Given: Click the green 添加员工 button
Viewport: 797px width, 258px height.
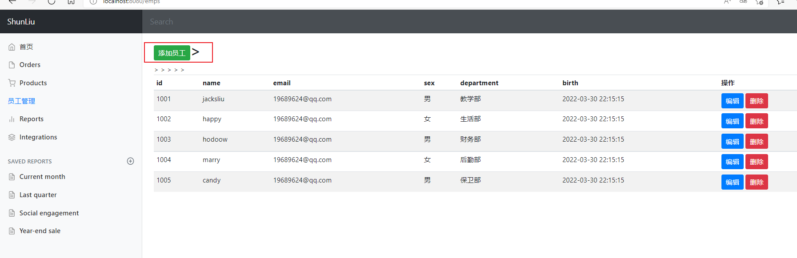Looking at the screenshot, I should 172,53.
